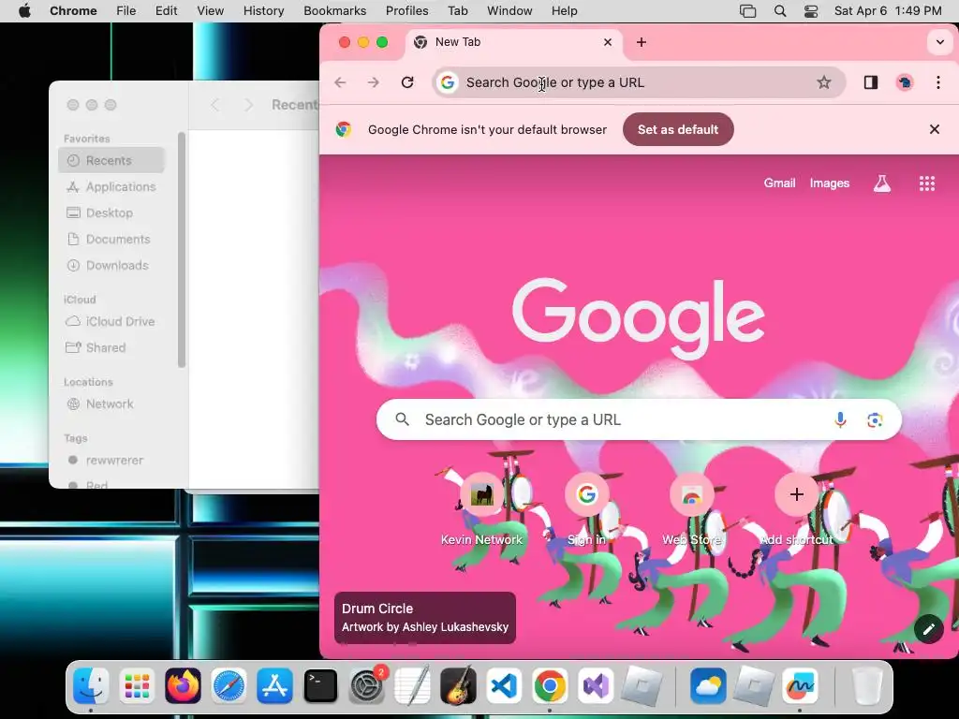Search by image with Lens icon
The image size is (959, 719).
pos(875,420)
